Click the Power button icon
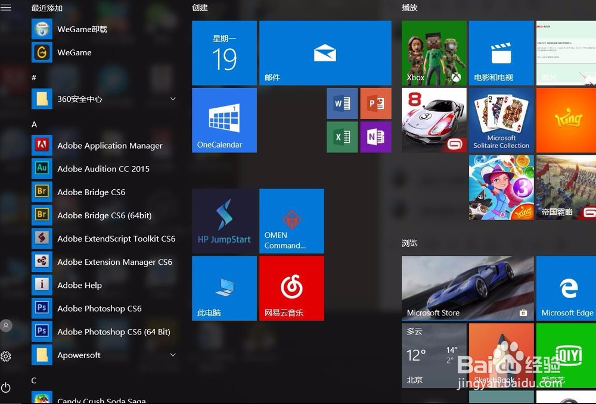596x404 pixels. point(6,387)
